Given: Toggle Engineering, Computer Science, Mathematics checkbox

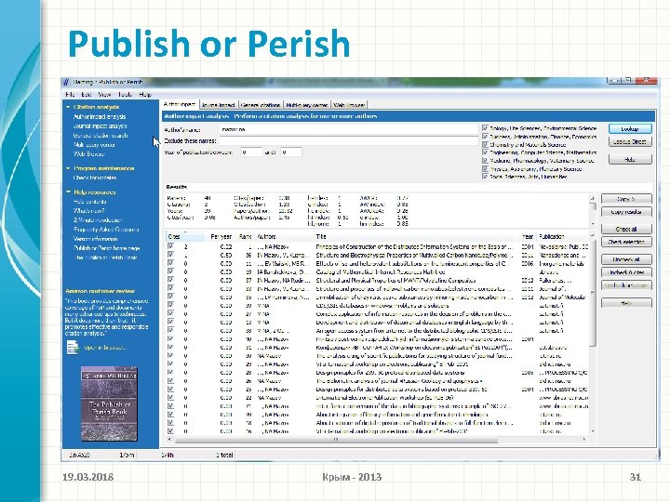Looking at the screenshot, I should pos(485,152).
